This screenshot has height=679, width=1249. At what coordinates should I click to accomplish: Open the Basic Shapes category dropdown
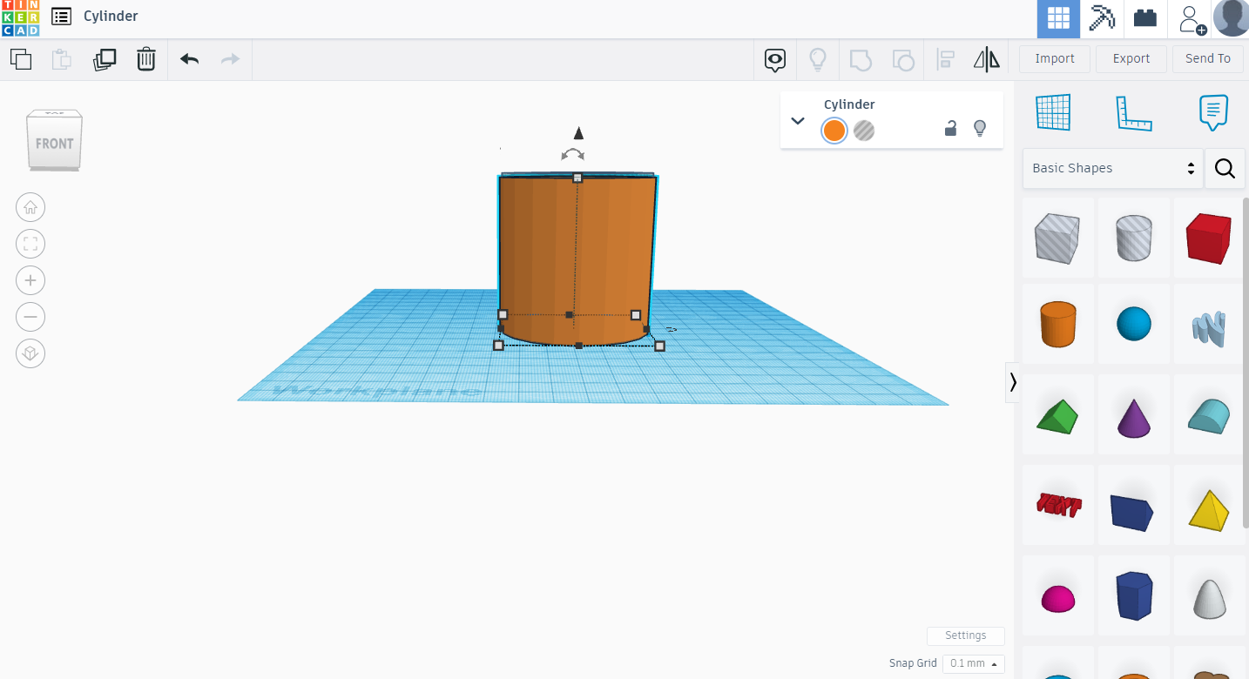click(x=1111, y=168)
